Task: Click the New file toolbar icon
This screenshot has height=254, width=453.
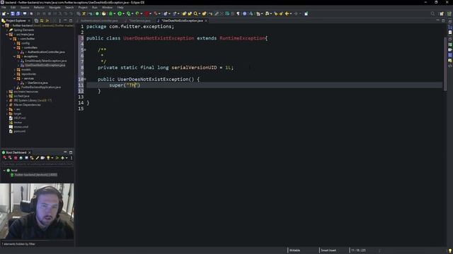Action: [4, 13]
